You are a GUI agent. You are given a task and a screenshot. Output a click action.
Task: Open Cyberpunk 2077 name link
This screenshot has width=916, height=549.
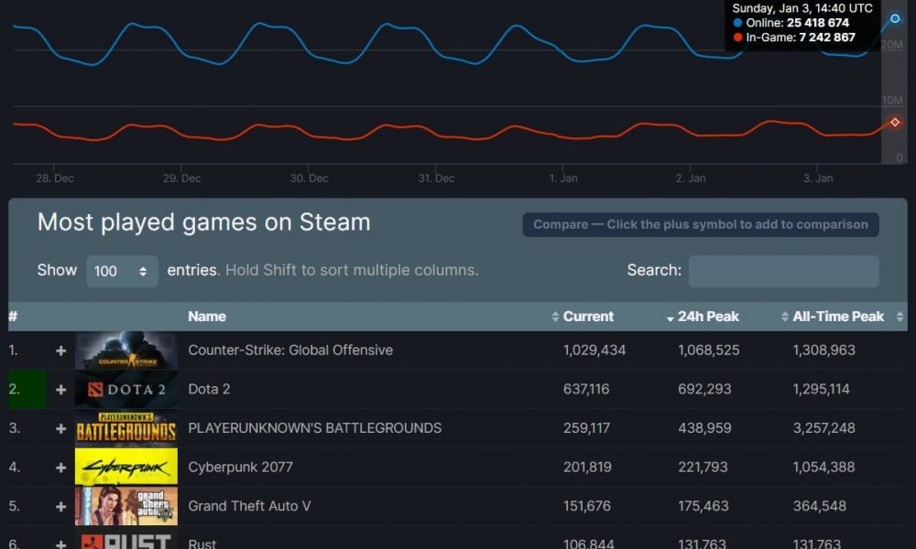tap(240, 468)
